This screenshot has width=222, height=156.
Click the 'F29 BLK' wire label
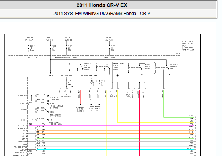[x=41, y=119]
